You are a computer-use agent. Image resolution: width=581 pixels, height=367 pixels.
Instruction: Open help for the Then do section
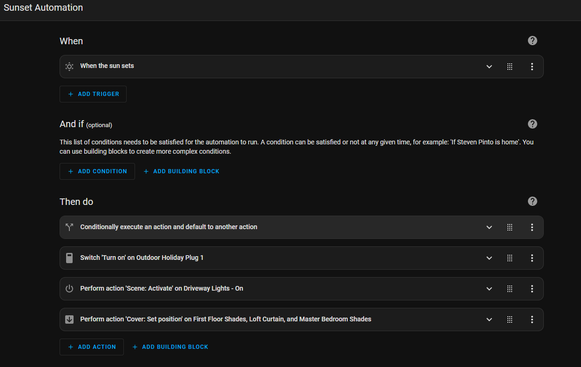point(533,201)
